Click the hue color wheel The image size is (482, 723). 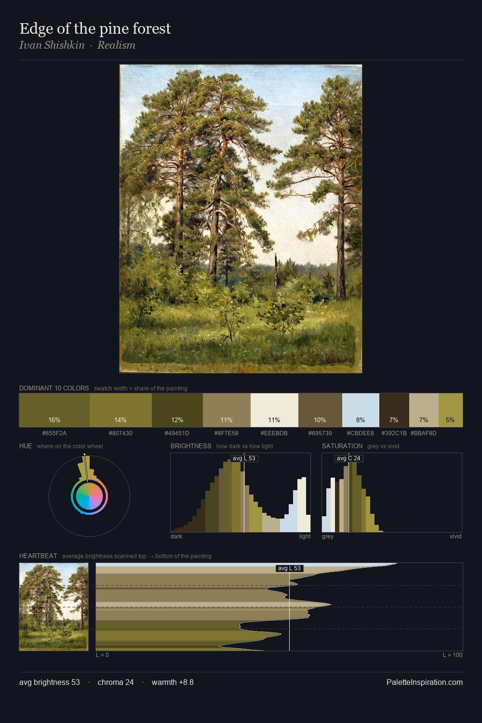[x=89, y=496]
